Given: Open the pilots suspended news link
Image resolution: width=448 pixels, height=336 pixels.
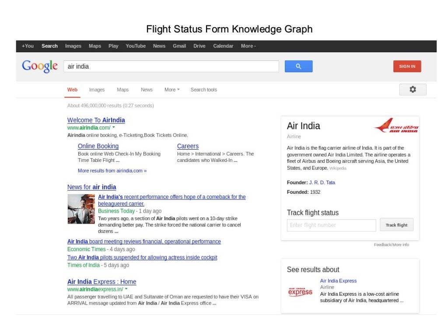Looking at the screenshot, I should tap(142, 257).
